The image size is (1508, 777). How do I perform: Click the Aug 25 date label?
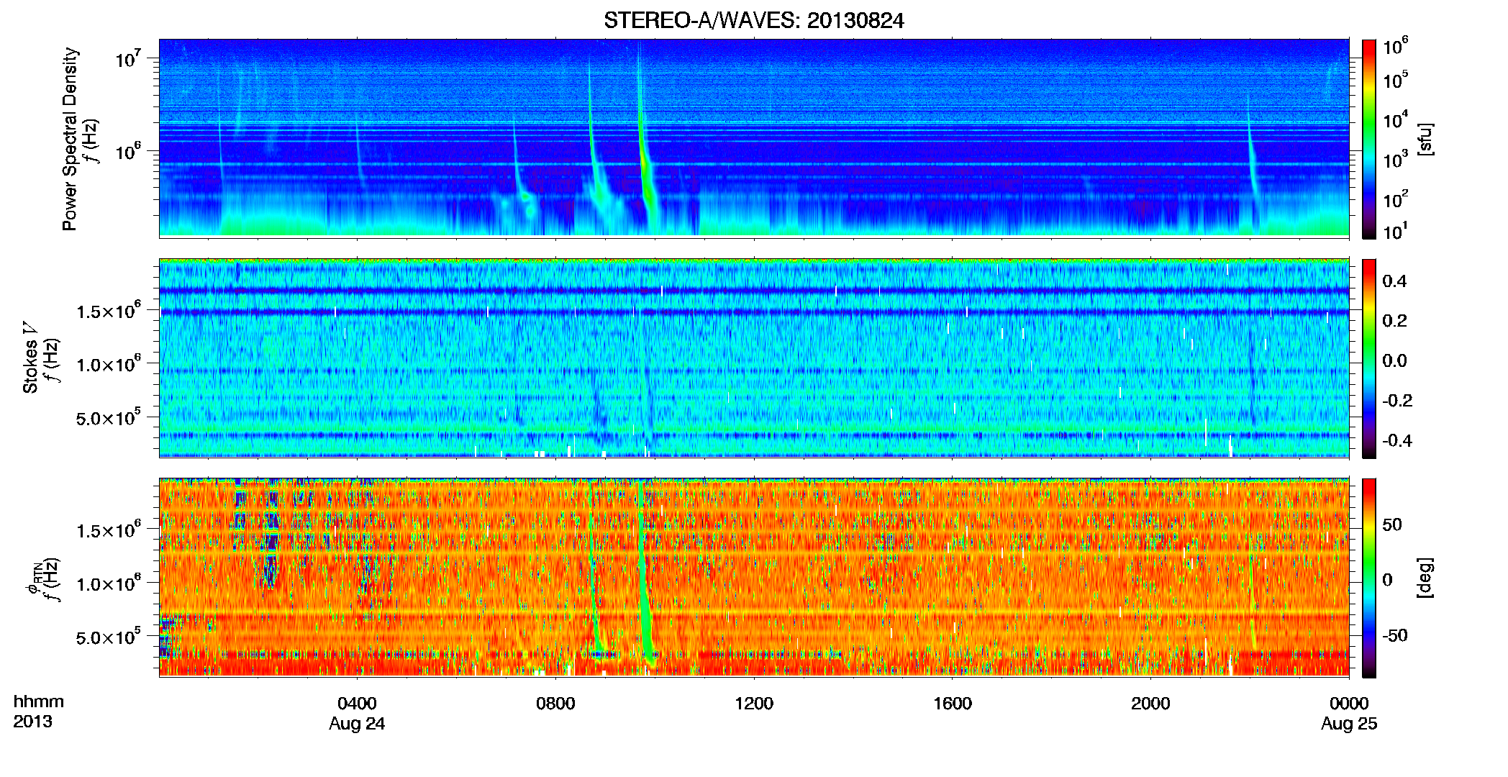[x=1349, y=724]
